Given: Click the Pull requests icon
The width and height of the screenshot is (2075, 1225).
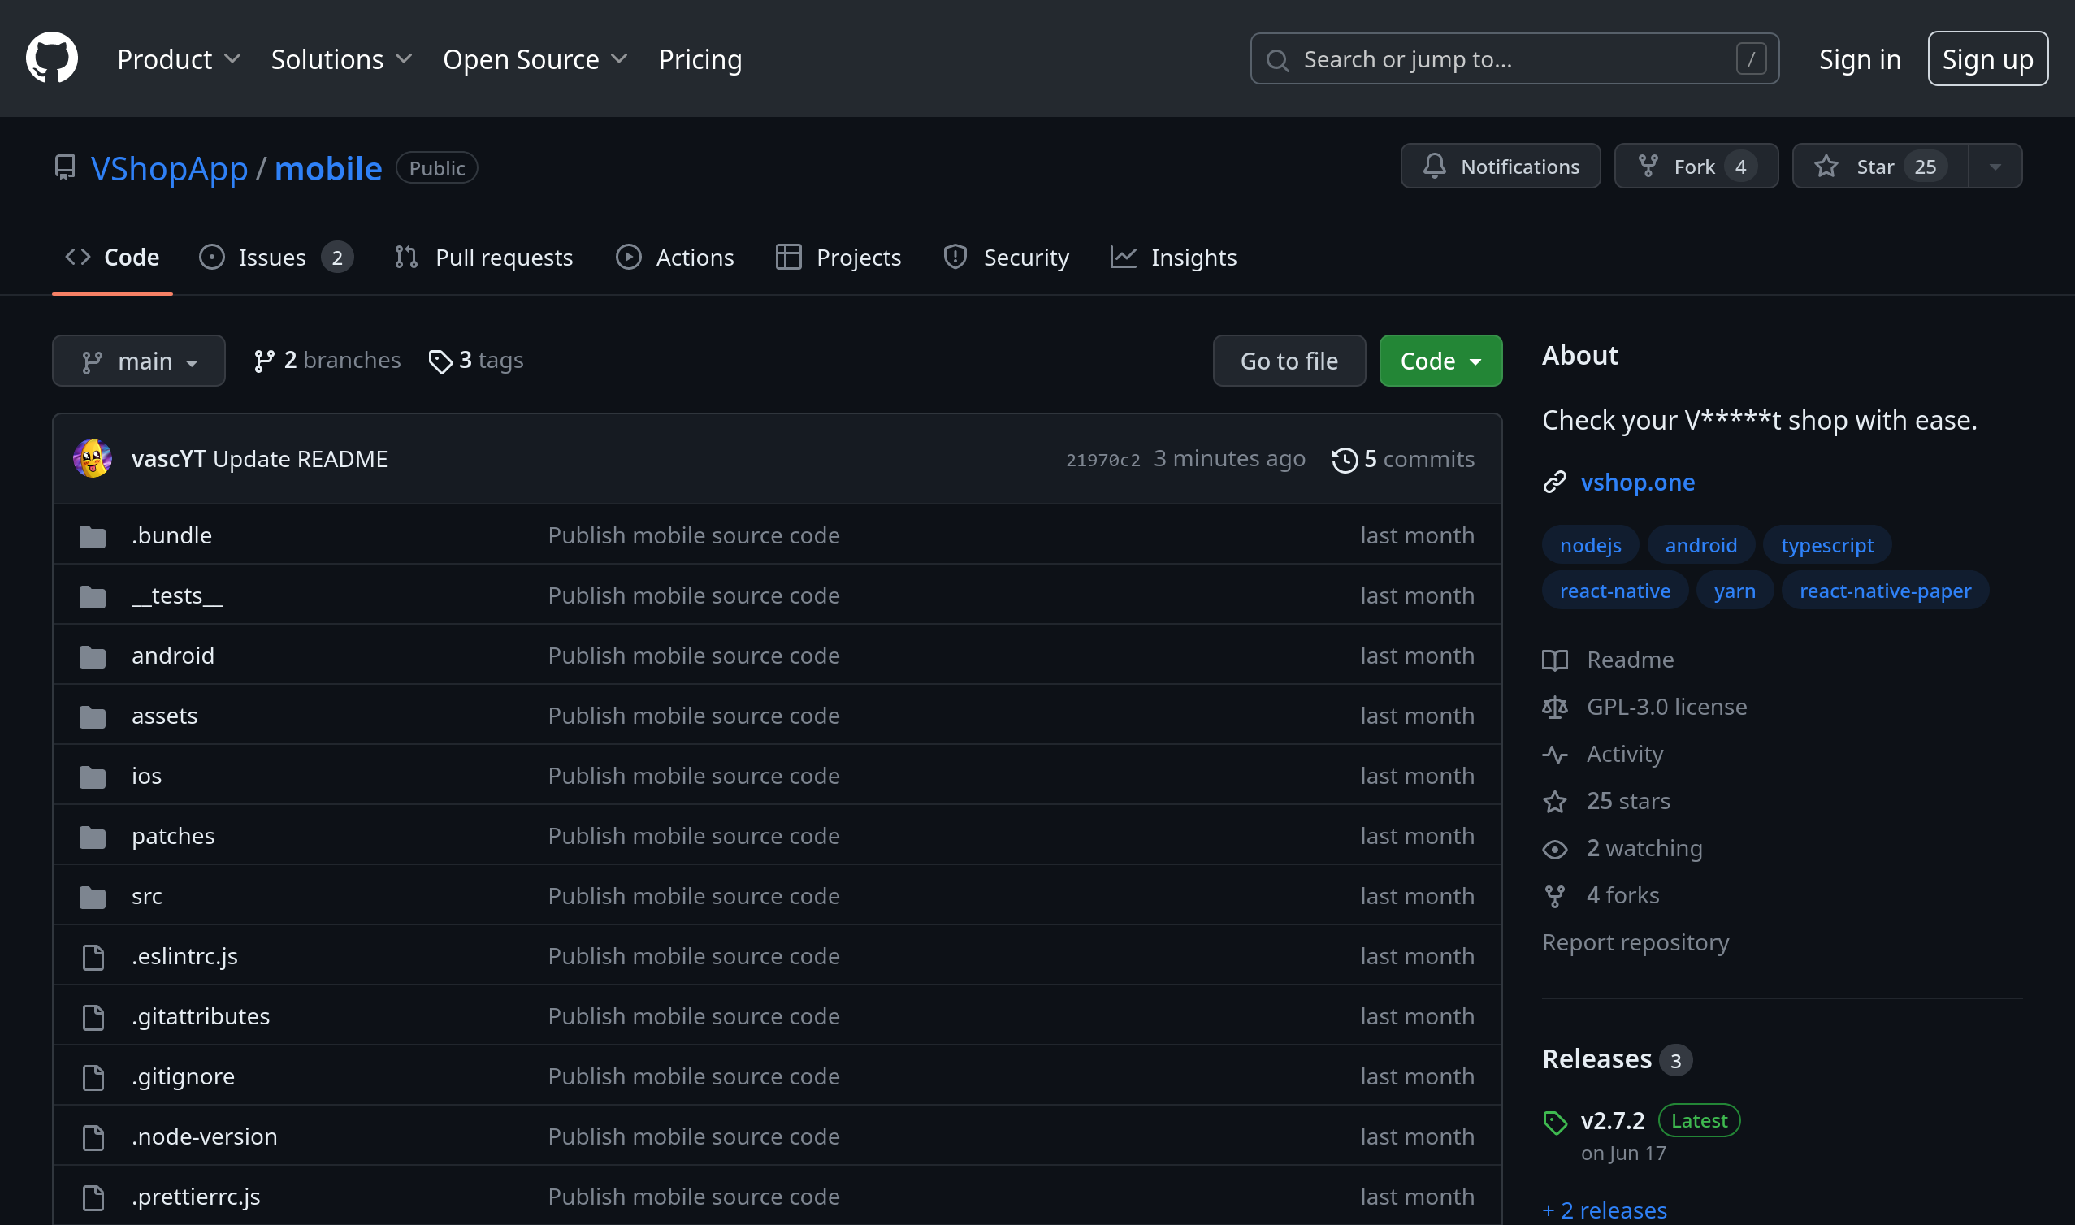Looking at the screenshot, I should pos(407,257).
